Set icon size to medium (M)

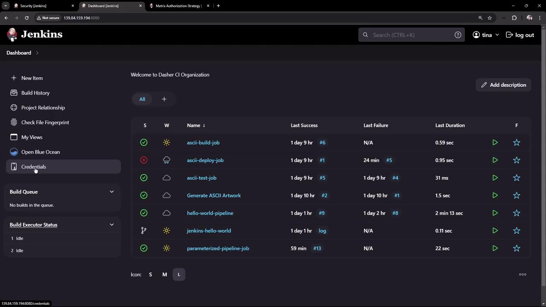coord(165,275)
